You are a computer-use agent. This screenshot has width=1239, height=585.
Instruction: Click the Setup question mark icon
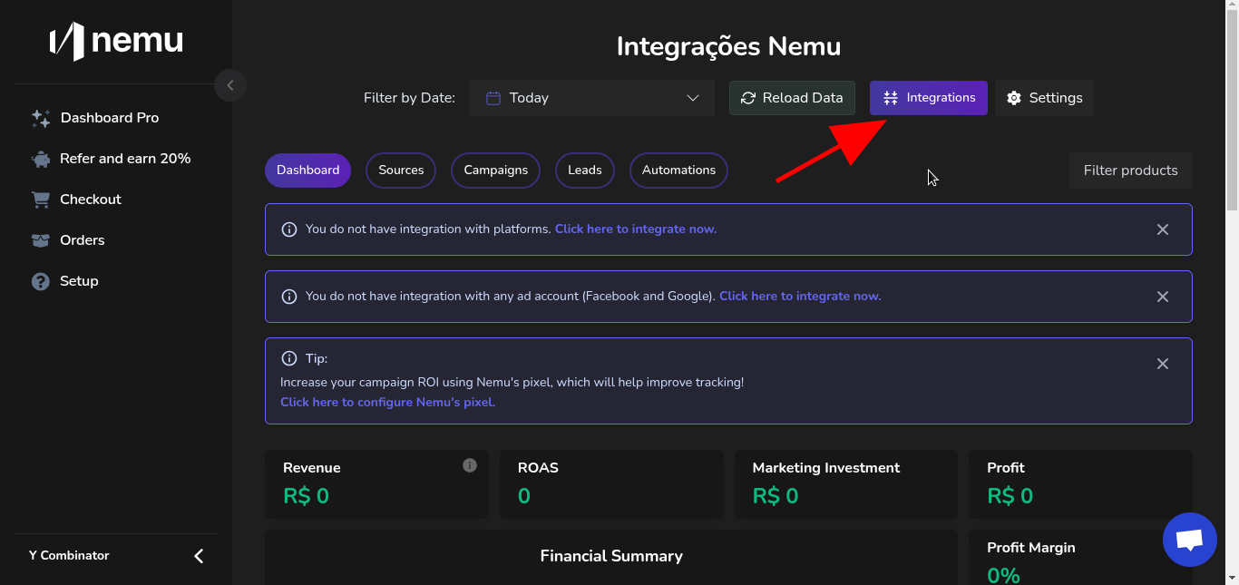point(40,281)
